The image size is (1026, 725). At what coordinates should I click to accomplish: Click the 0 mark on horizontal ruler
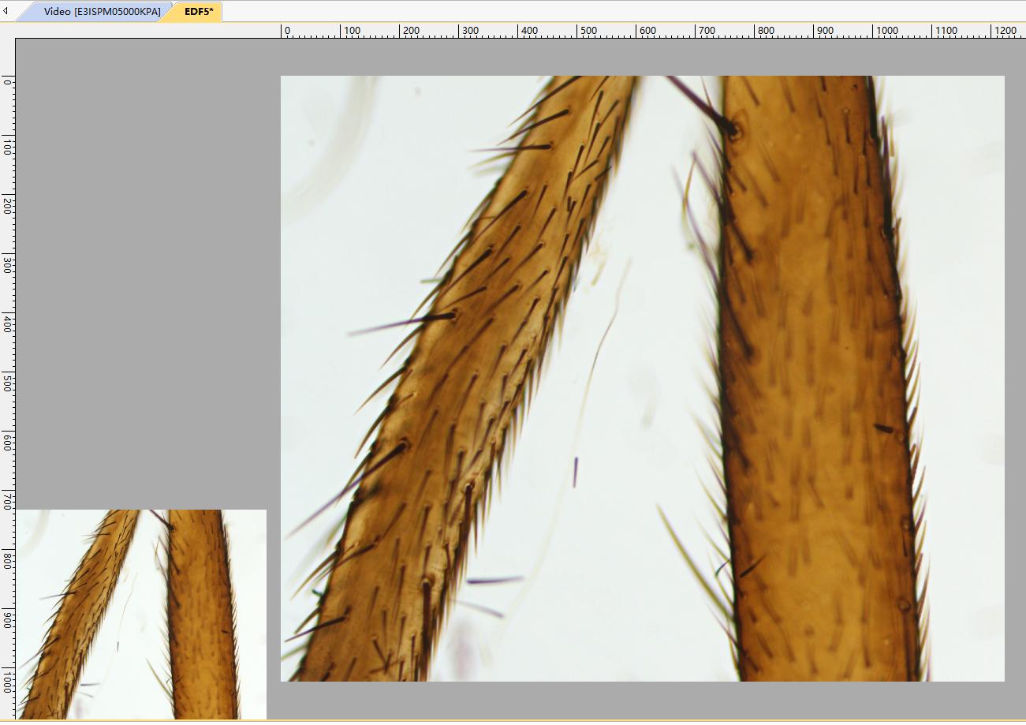pos(286,31)
